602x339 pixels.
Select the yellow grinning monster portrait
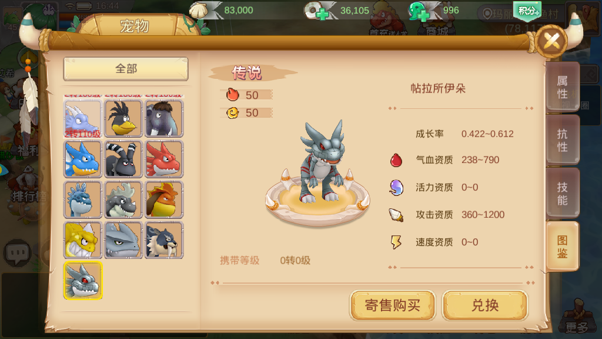coord(83,240)
